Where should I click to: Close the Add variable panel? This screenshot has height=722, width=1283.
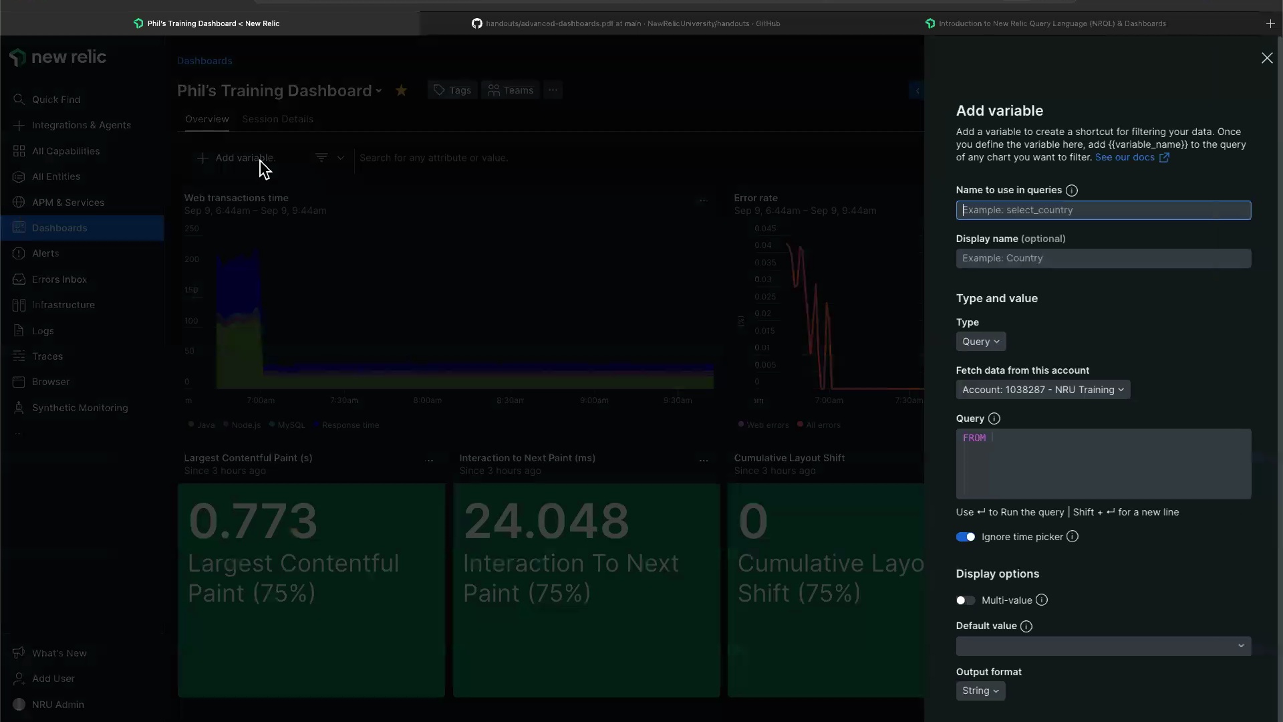point(1267,58)
